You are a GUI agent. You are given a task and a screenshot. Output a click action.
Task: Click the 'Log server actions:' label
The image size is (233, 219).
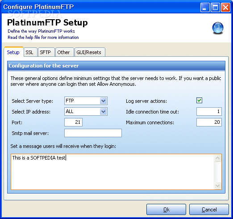[x=146, y=101]
